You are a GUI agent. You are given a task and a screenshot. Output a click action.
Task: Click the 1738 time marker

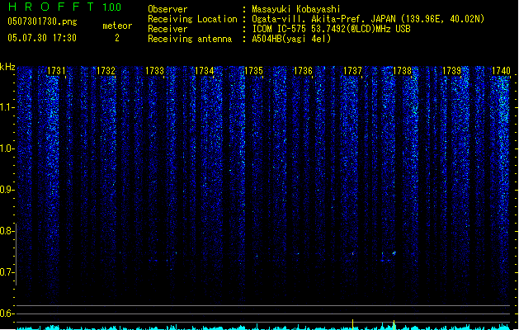point(402,71)
